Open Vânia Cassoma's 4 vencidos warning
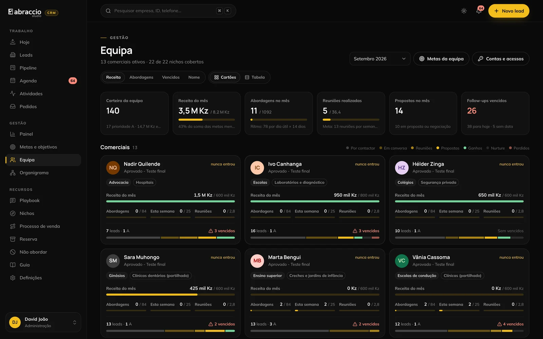Viewport: 543px width, 339px height. coord(510,324)
